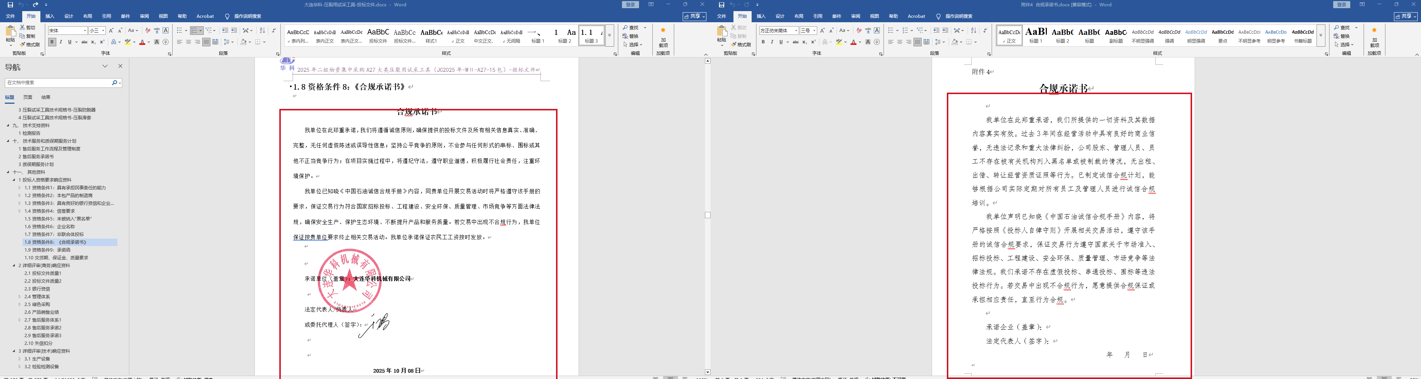Click Clear Formatting eraser icon in left window
The height and width of the screenshot is (379, 1421).
(x=148, y=30)
